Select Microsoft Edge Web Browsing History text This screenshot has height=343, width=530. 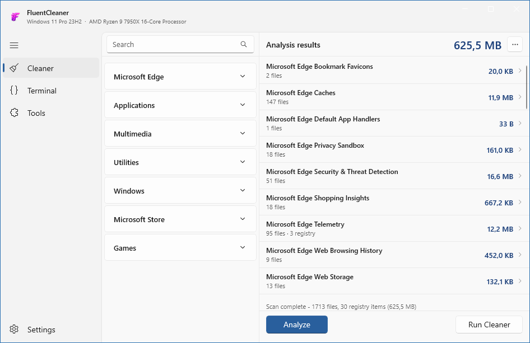(324, 251)
